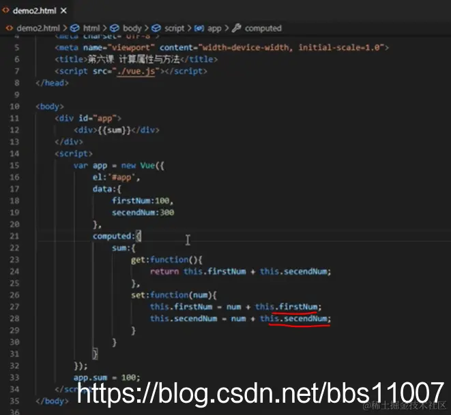Click 'new Vue' on line 15
The width and height of the screenshot is (451, 415).
[x=138, y=166]
